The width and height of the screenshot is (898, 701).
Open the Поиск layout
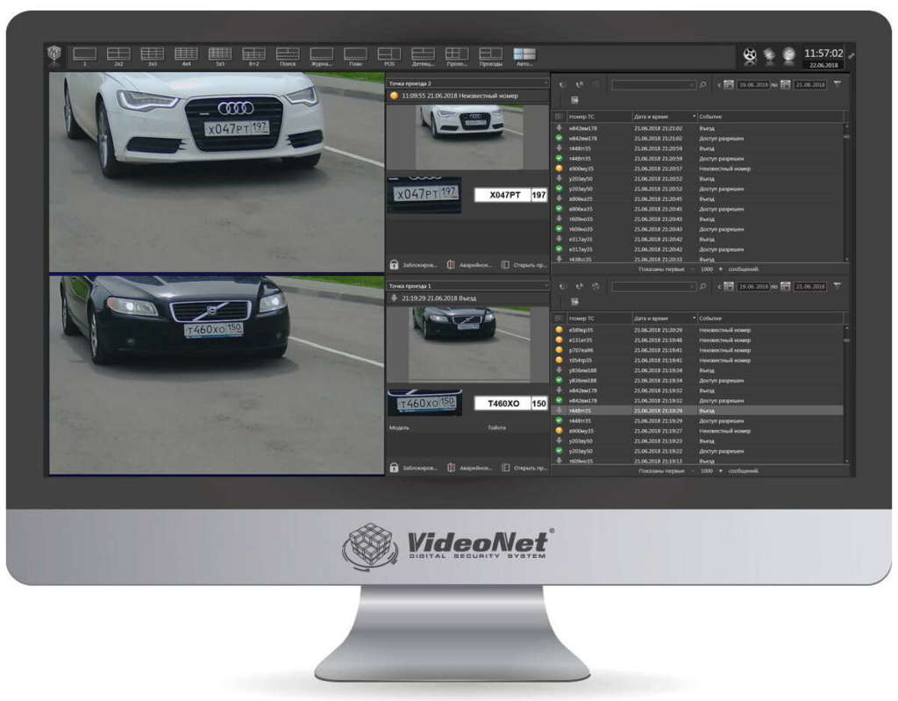coord(288,57)
